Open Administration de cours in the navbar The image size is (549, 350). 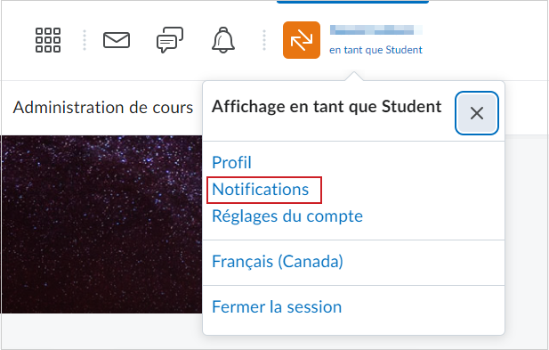103,107
